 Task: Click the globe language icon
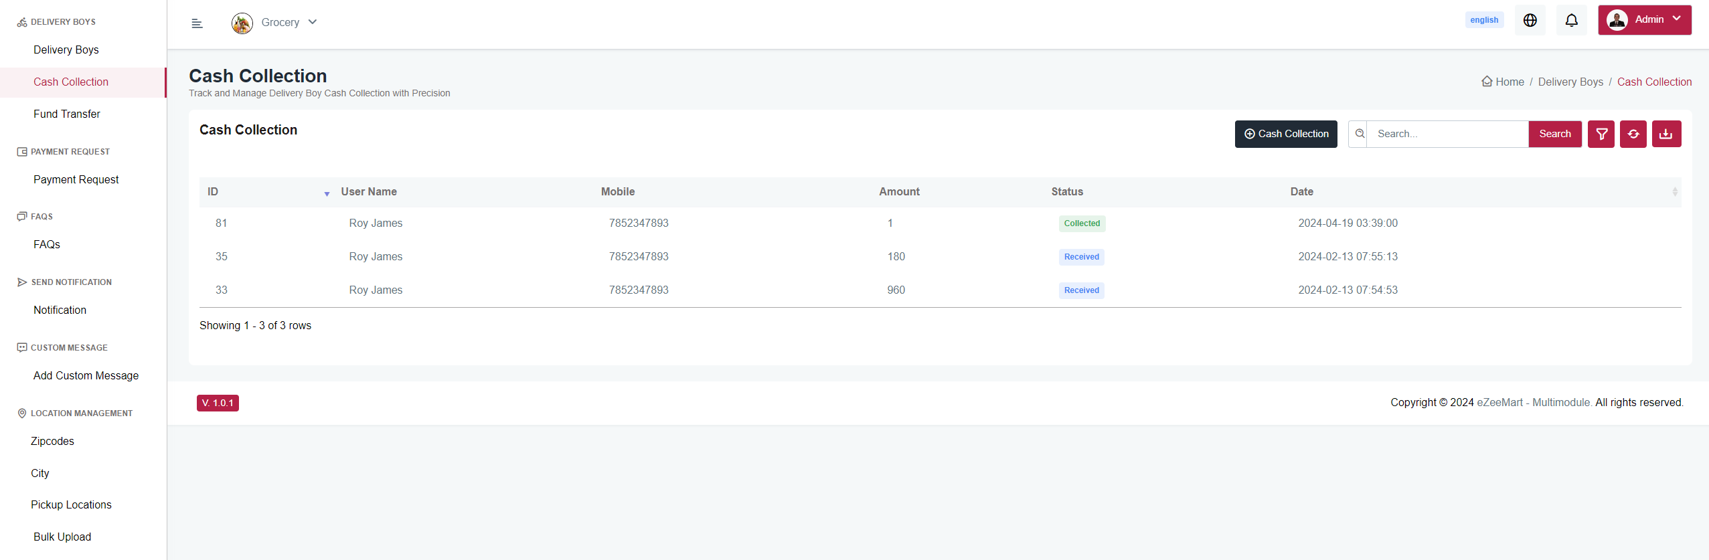pyautogui.click(x=1530, y=20)
